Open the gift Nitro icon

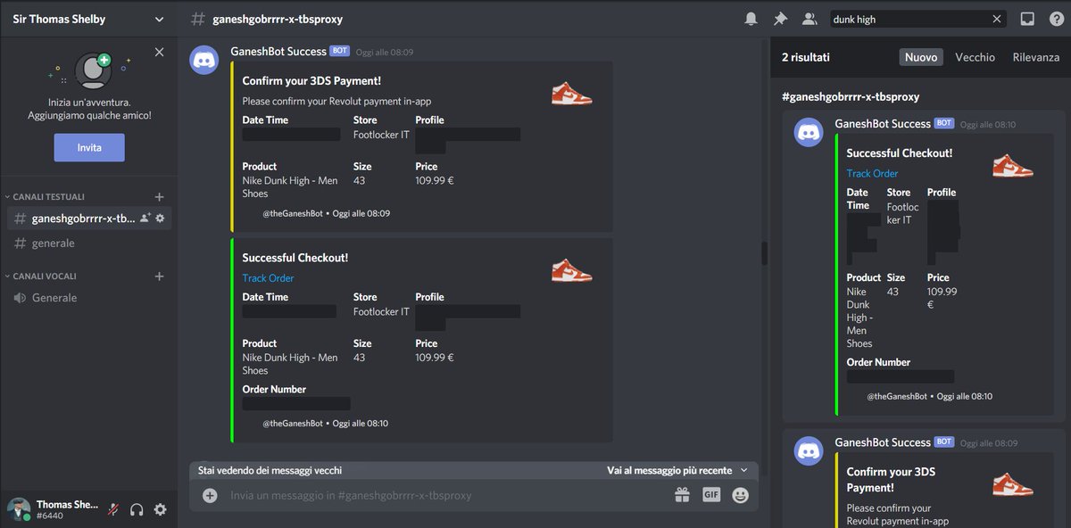click(683, 495)
